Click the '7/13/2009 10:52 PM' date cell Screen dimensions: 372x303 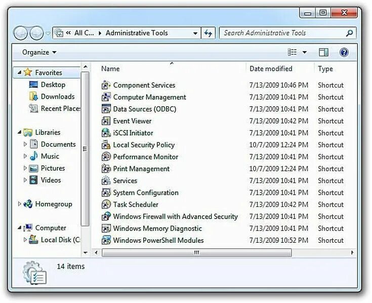point(278,240)
